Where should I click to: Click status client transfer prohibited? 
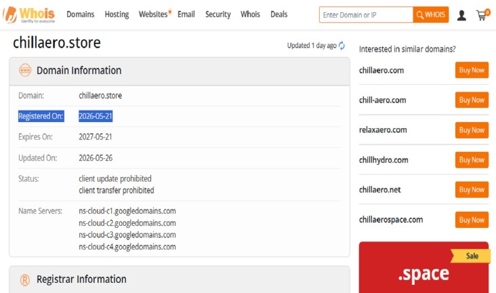click(x=117, y=191)
